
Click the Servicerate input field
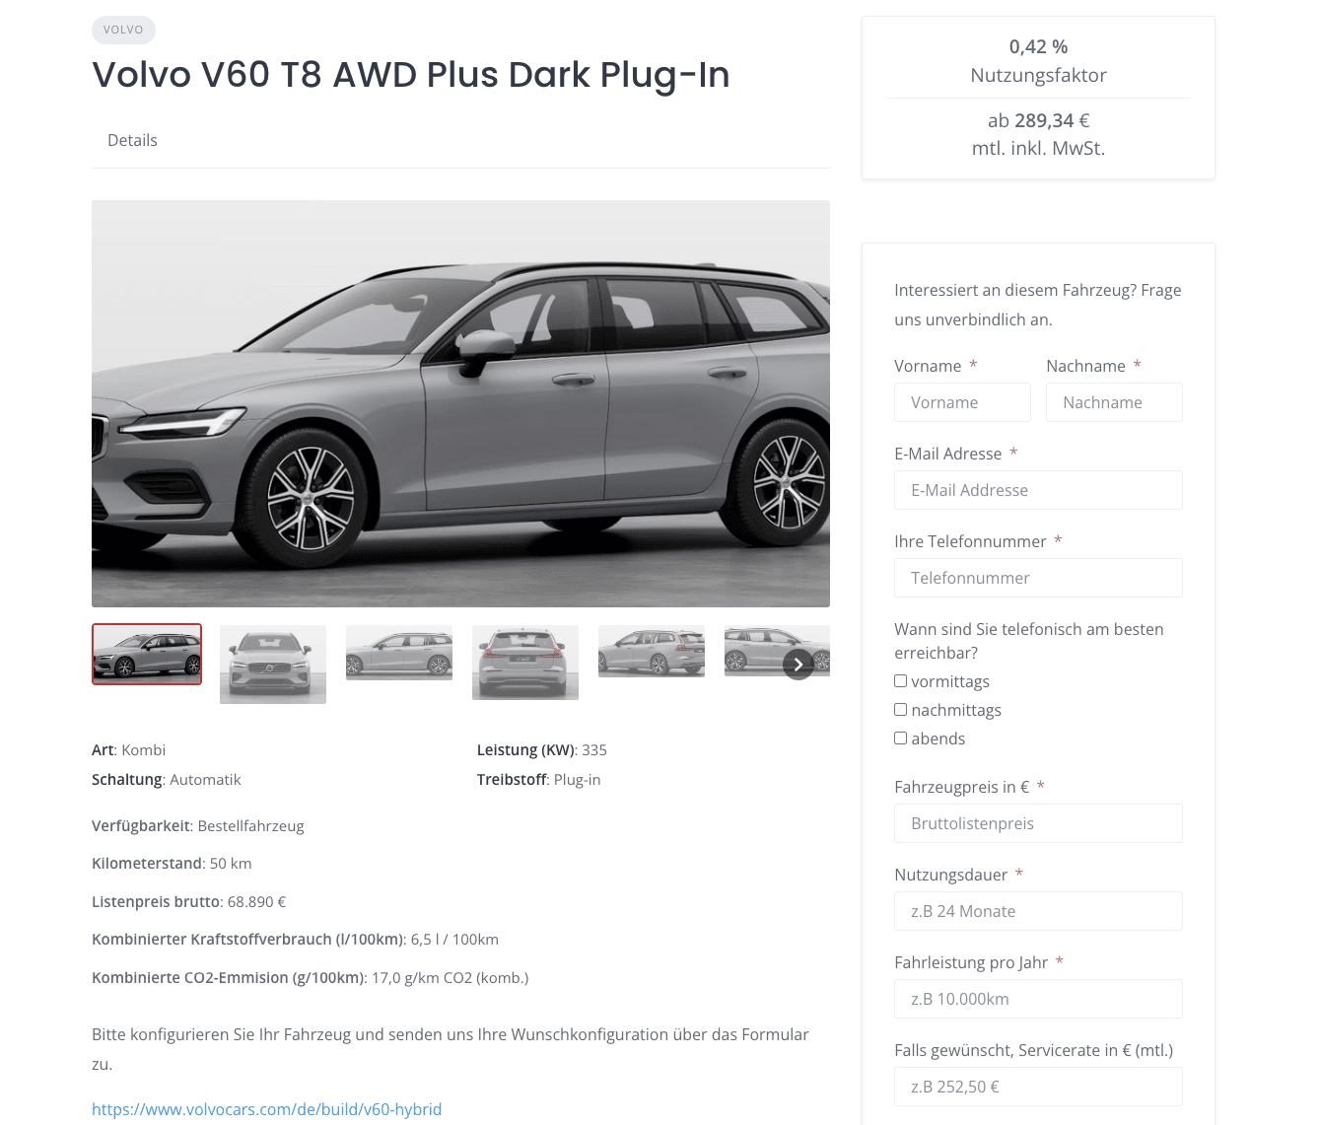click(1038, 1087)
